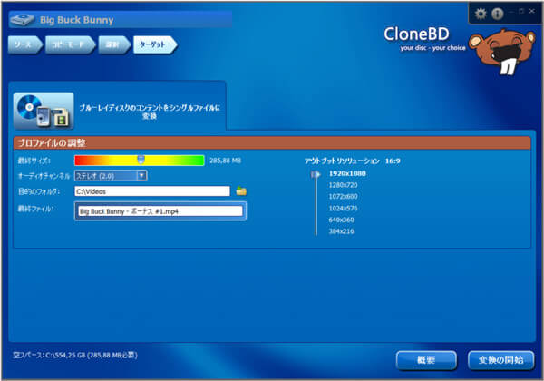Screen dimensions: 544x381
Task: Click the free space status text
Action: pos(75,355)
